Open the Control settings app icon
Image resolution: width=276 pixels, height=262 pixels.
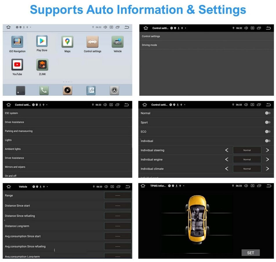pos(92,42)
